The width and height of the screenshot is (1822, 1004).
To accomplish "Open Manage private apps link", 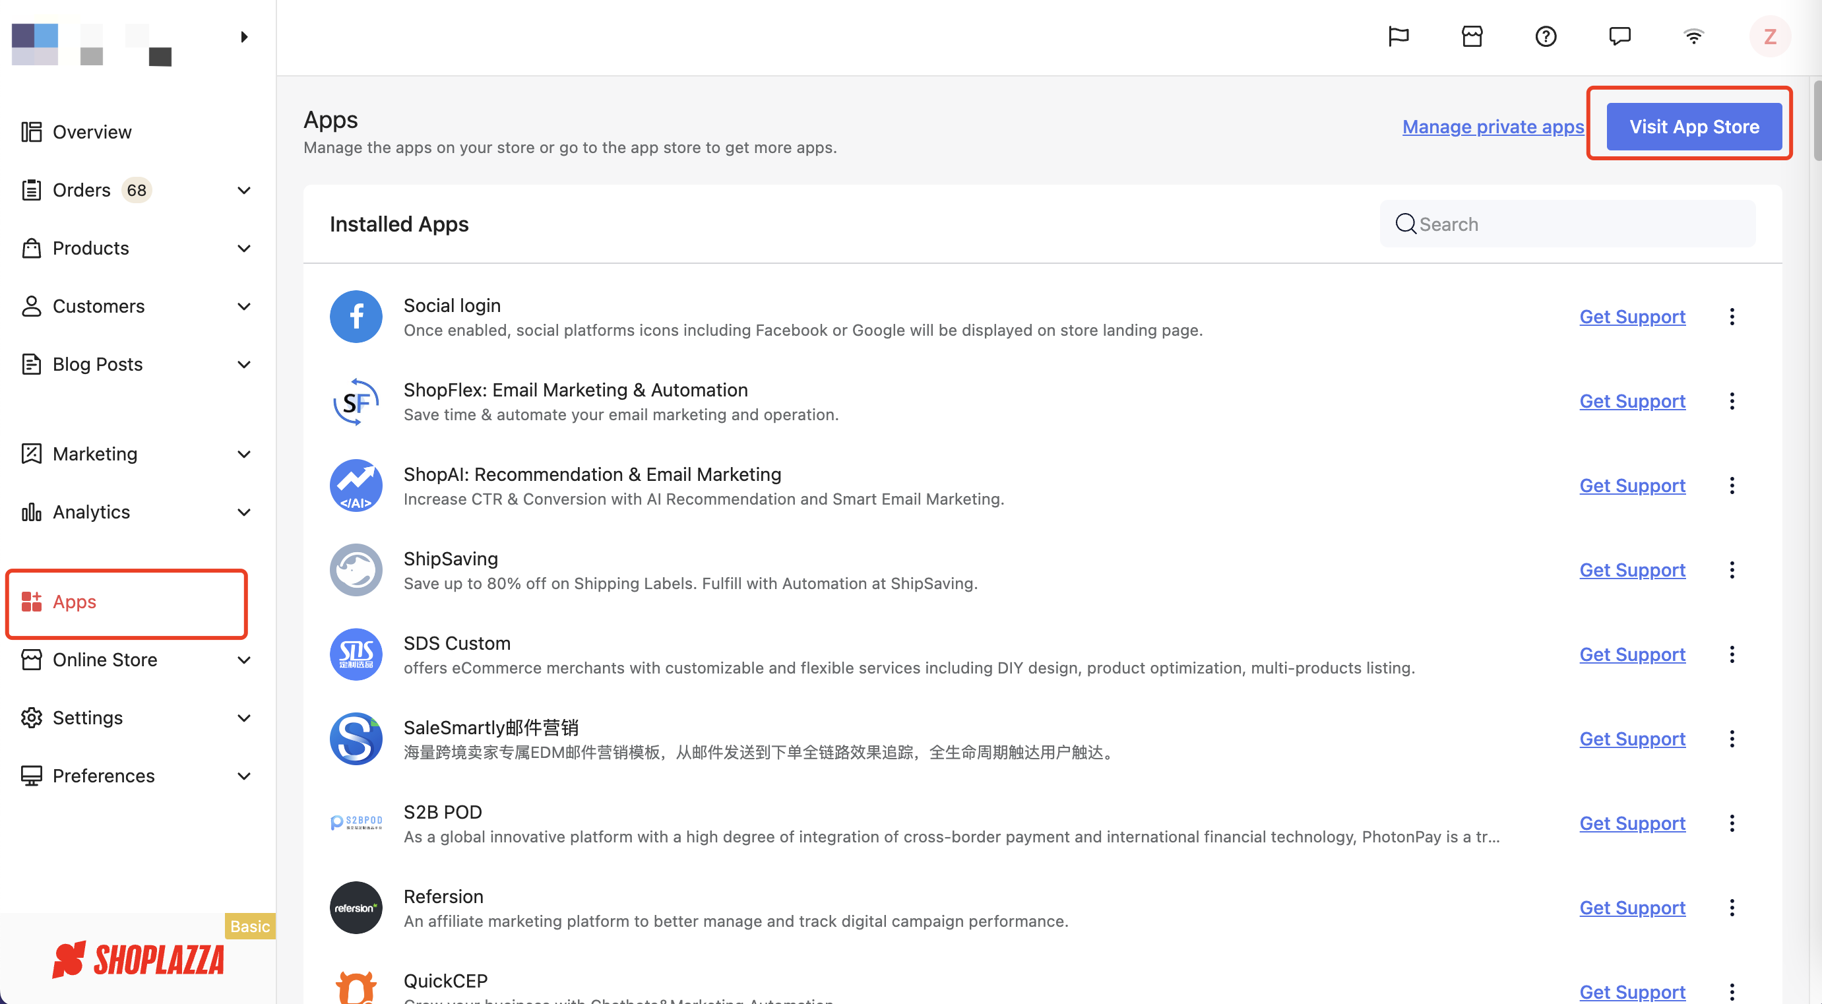I will (1493, 127).
